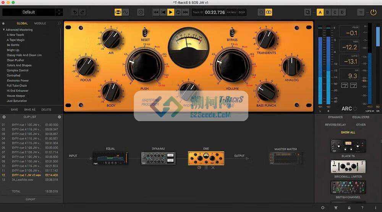Return to start of track
Screen dimensions: 382x212
point(163,12)
